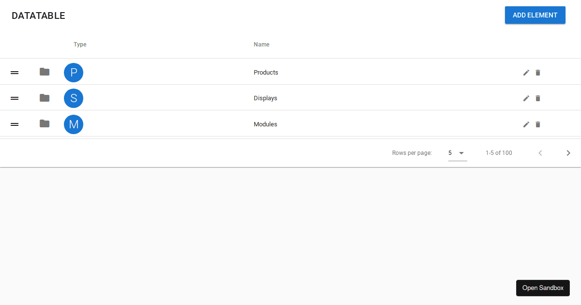Delete the Displays row using the trash icon
Viewport: 581px width, 305px height.
click(538, 98)
